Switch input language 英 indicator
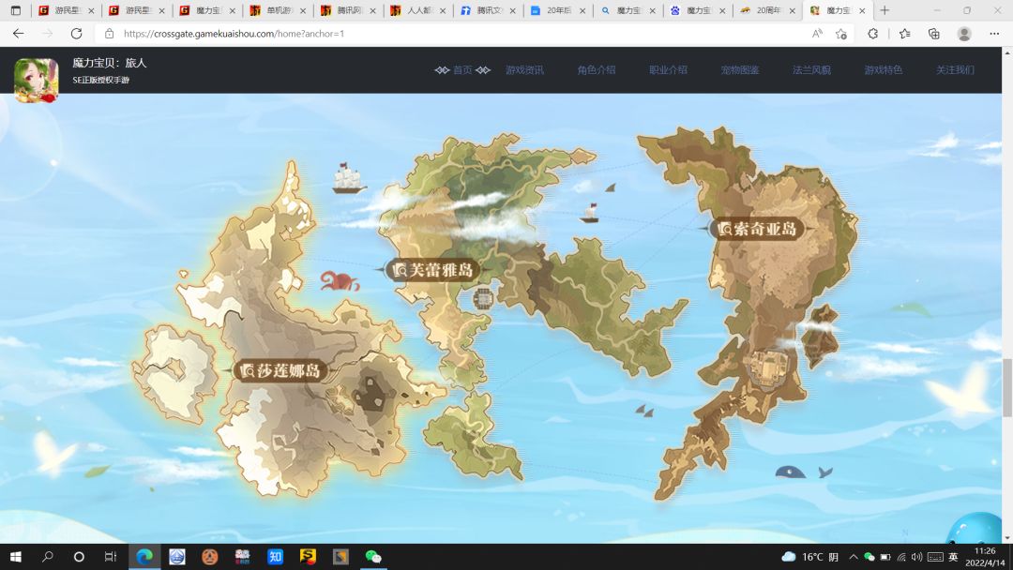 click(953, 557)
